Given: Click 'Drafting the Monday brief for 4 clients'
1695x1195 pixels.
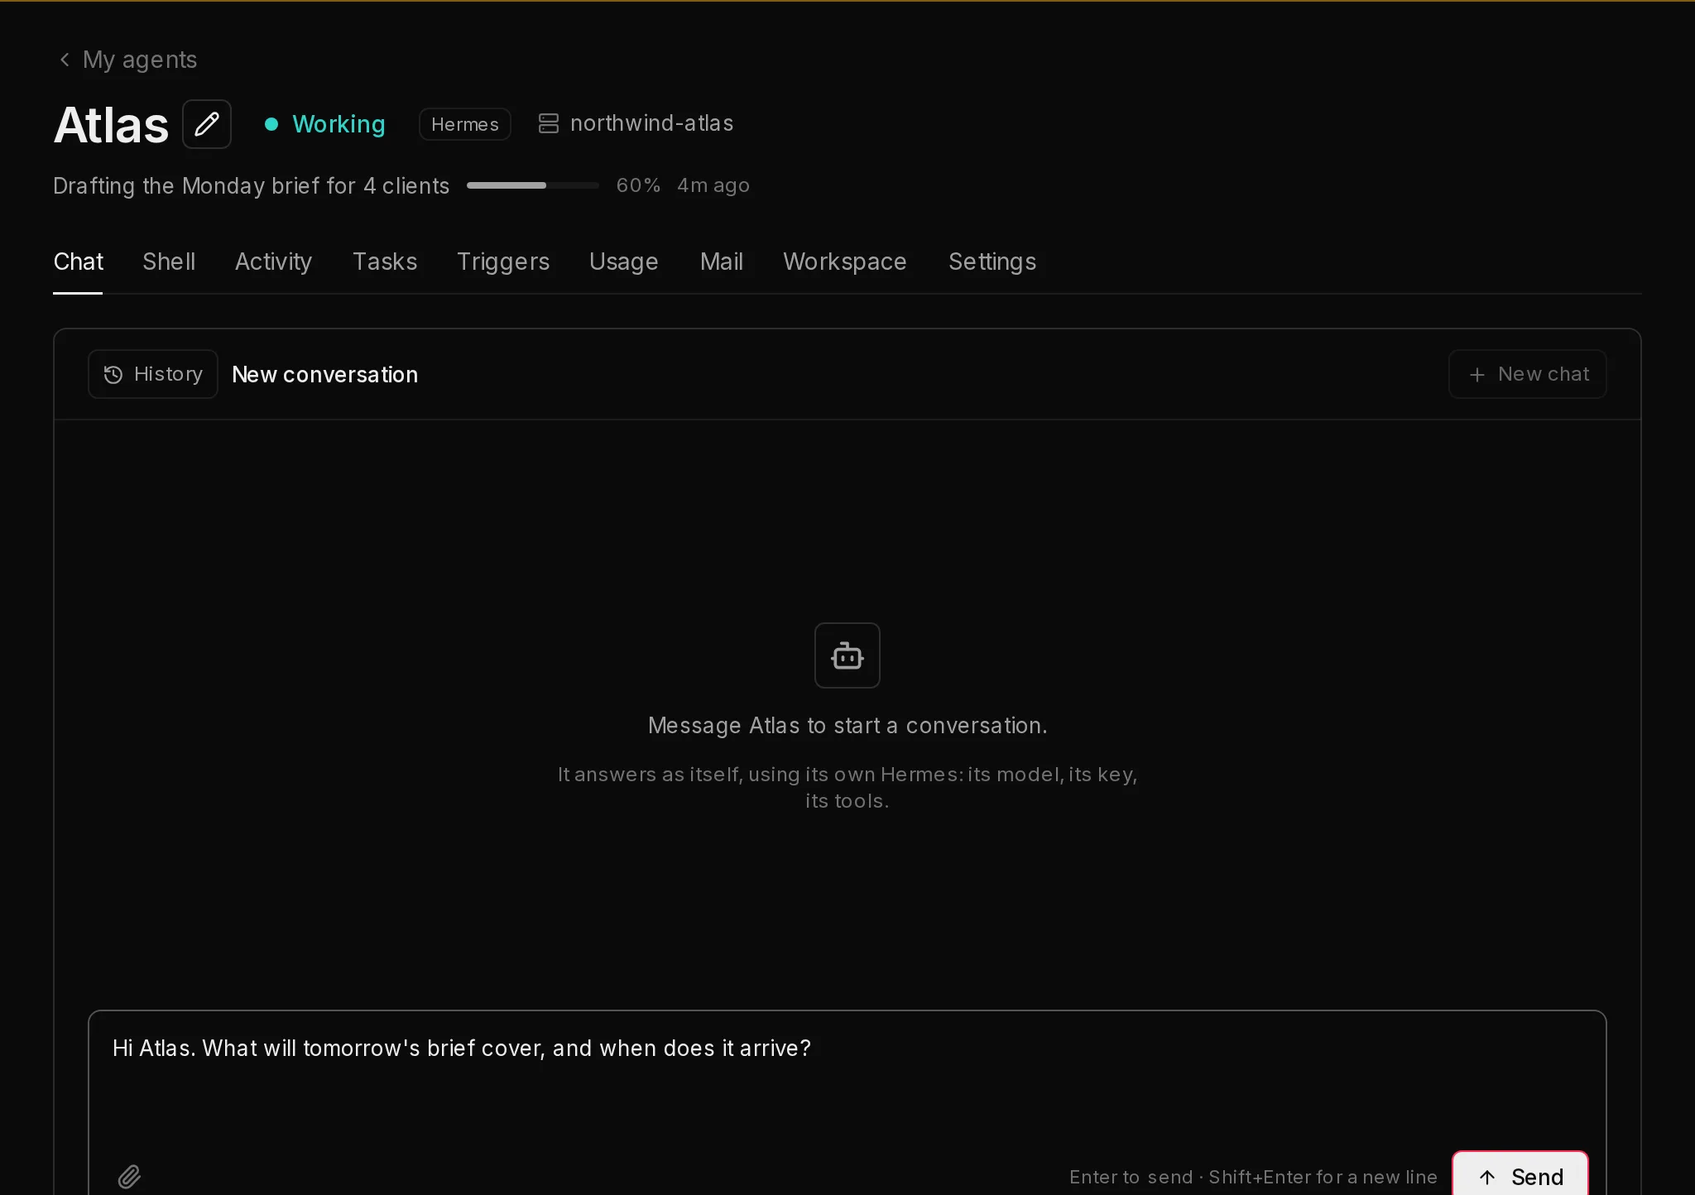Looking at the screenshot, I should coord(252,185).
